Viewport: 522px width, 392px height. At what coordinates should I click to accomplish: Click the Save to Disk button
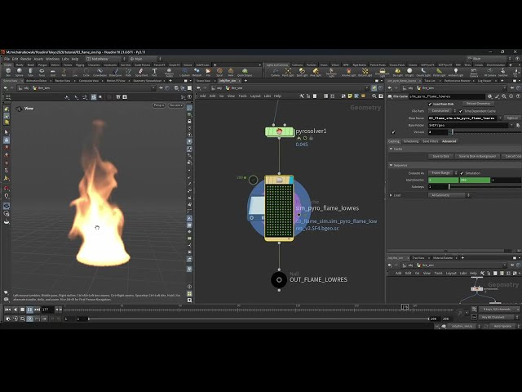pyautogui.click(x=440, y=156)
